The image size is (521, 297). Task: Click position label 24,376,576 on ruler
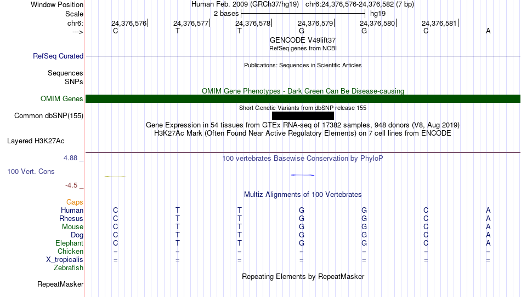[x=129, y=23]
